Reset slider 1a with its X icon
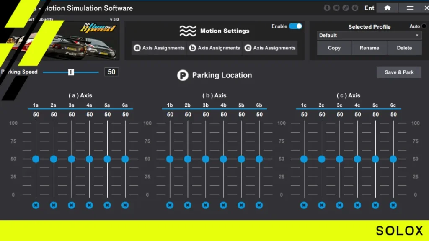 point(36,205)
